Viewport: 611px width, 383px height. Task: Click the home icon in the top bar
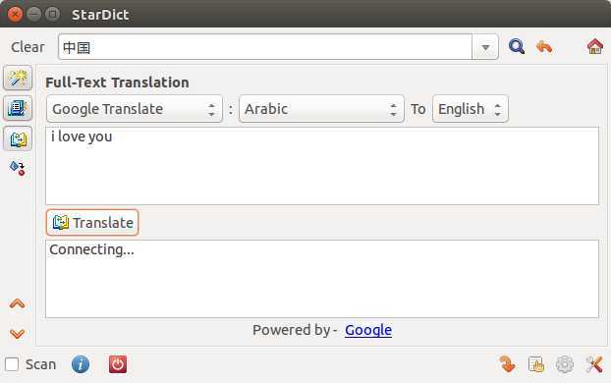click(x=594, y=47)
